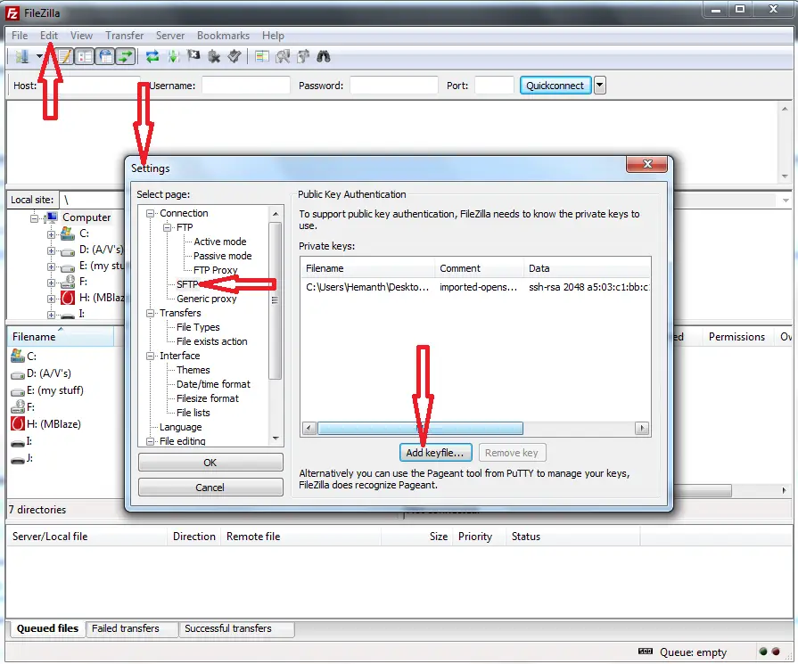This screenshot has width=798, height=664.
Task: Click the Computer icon in local tree
Action: (51, 217)
